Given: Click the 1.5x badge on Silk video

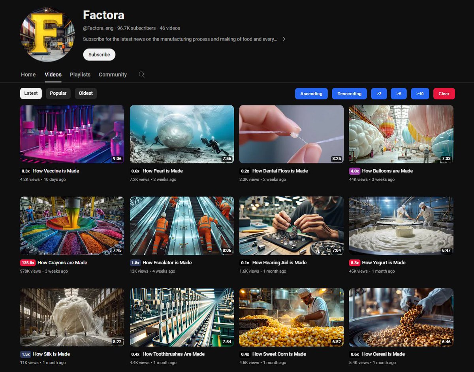Looking at the screenshot, I should click(x=26, y=354).
